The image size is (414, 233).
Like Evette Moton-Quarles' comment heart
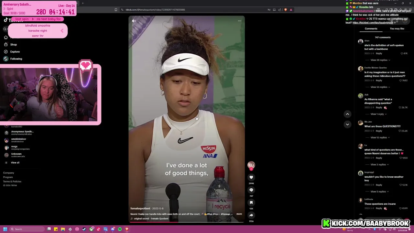click(401, 80)
